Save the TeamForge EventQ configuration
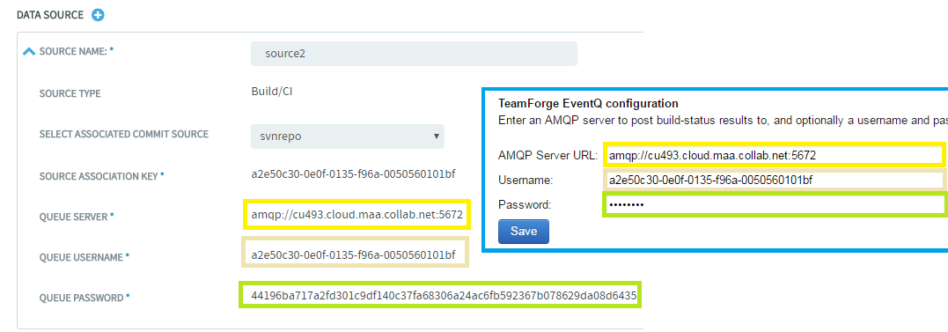This screenshot has width=948, height=332. tap(524, 231)
